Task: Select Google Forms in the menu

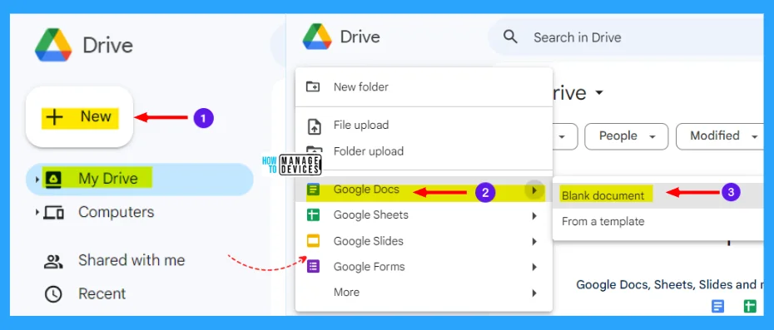Action: click(x=424, y=267)
